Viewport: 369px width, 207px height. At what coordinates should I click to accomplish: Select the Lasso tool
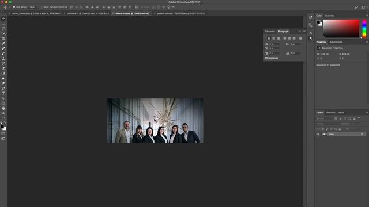(x=3, y=28)
